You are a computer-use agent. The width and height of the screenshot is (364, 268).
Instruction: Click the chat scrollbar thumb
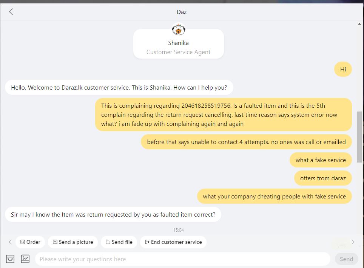359,137
